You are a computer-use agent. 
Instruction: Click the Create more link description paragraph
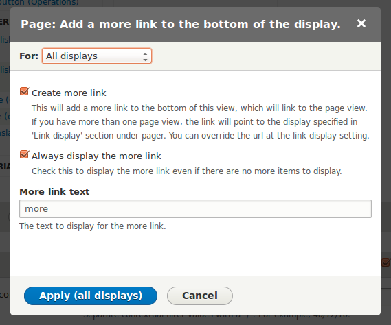point(200,122)
